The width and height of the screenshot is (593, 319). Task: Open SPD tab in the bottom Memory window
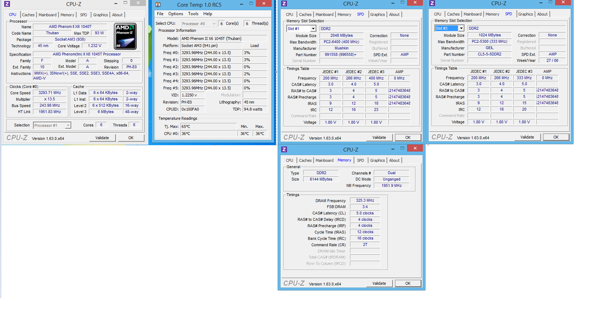360,160
